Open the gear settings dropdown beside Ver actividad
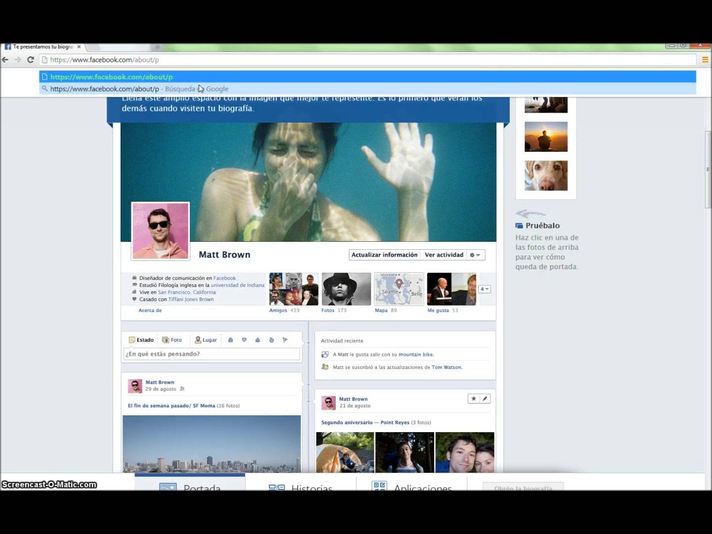The image size is (712, 534). click(x=475, y=255)
